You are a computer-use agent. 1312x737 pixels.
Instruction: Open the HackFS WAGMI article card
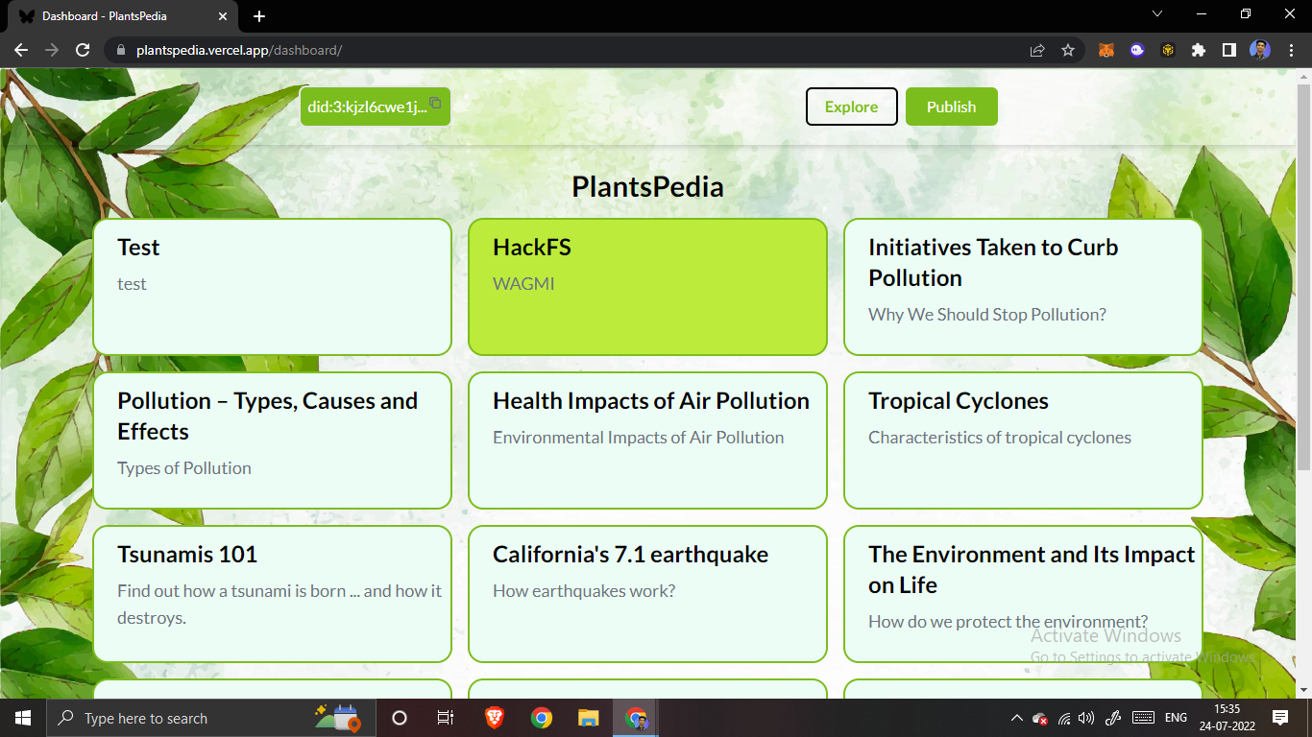coord(647,287)
